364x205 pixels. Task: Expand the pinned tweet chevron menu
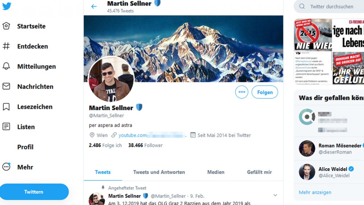click(275, 195)
